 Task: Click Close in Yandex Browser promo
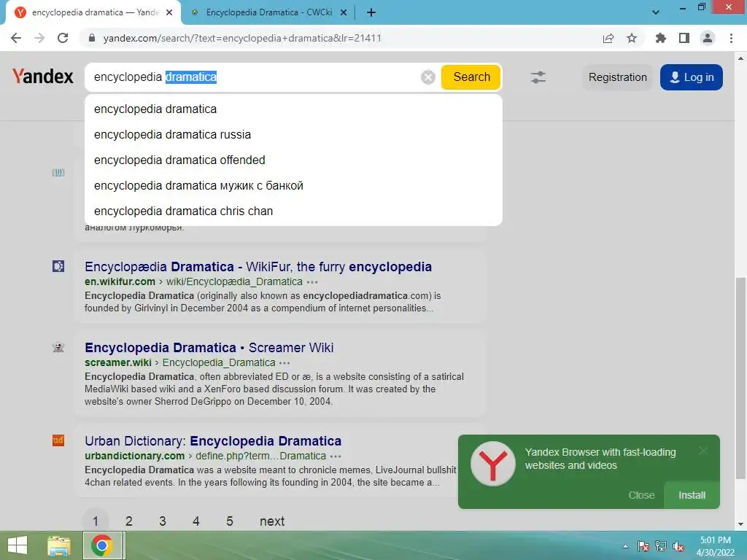coord(641,495)
